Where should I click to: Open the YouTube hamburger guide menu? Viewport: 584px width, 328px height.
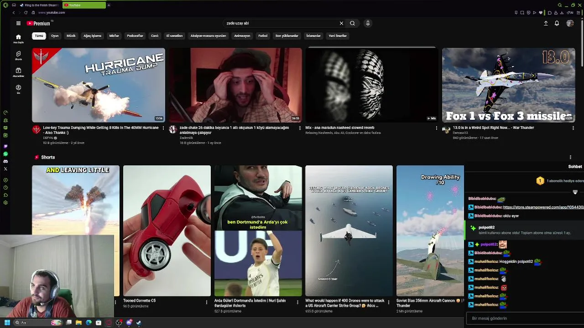click(x=18, y=23)
